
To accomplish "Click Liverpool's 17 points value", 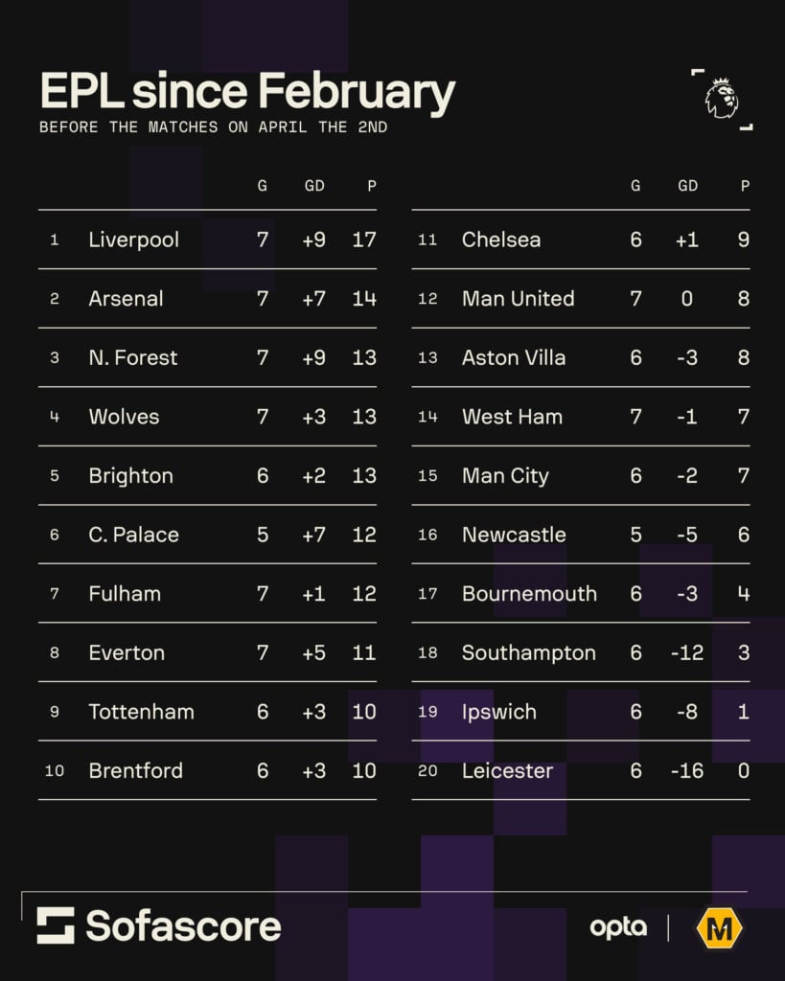I will pos(364,240).
